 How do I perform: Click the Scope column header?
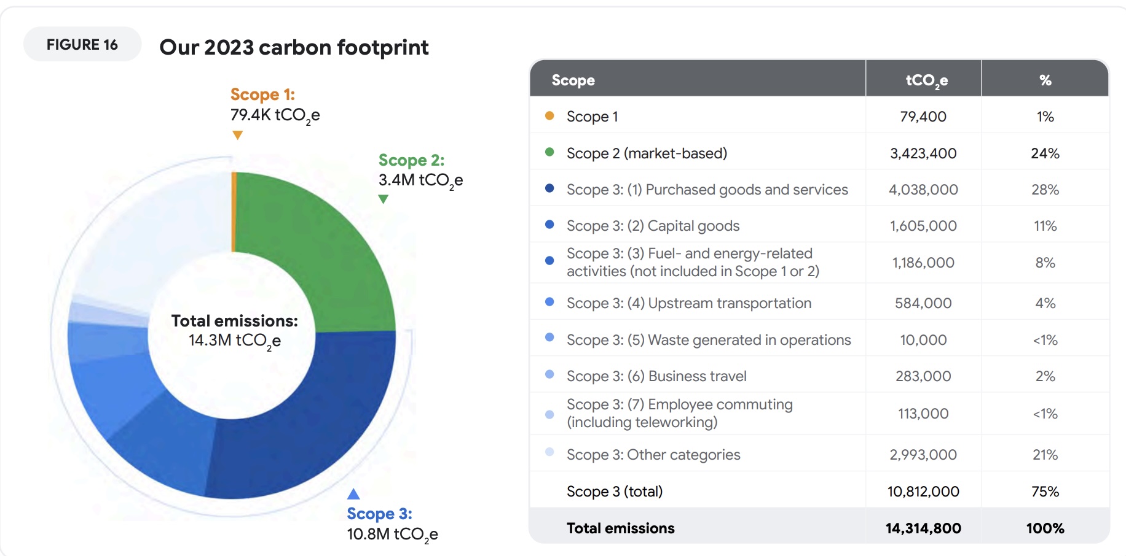coord(573,80)
